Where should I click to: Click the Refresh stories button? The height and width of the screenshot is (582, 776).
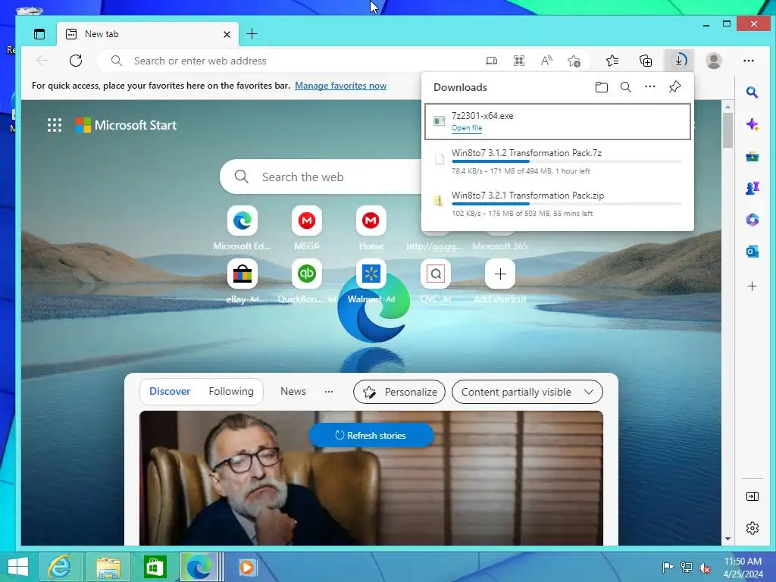(x=371, y=436)
